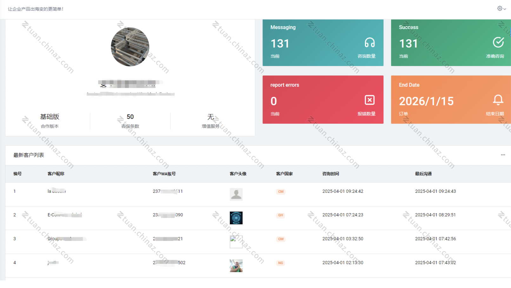The height and width of the screenshot is (288, 511).
Task: Click the 最新客户列表 panel title
Action: [29, 155]
